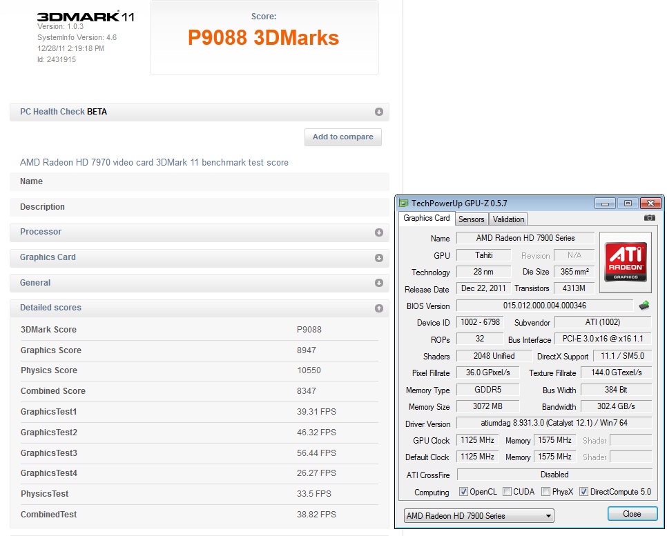667x536 pixels.
Task: Click the Memory Size 3072 MB field
Action: click(487, 406)
